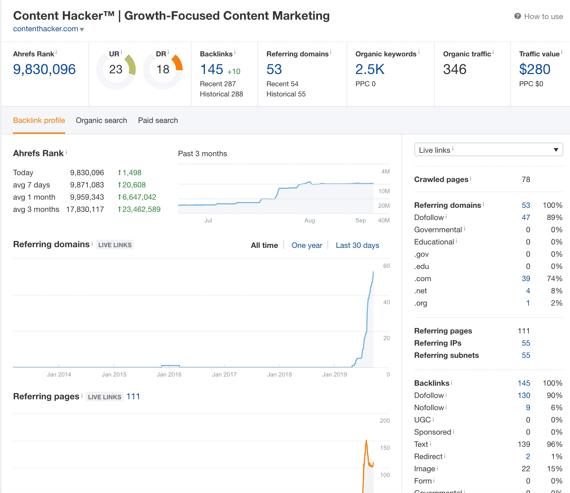
Task: Select the All time range for Referring domains
Action: (264, 245)
